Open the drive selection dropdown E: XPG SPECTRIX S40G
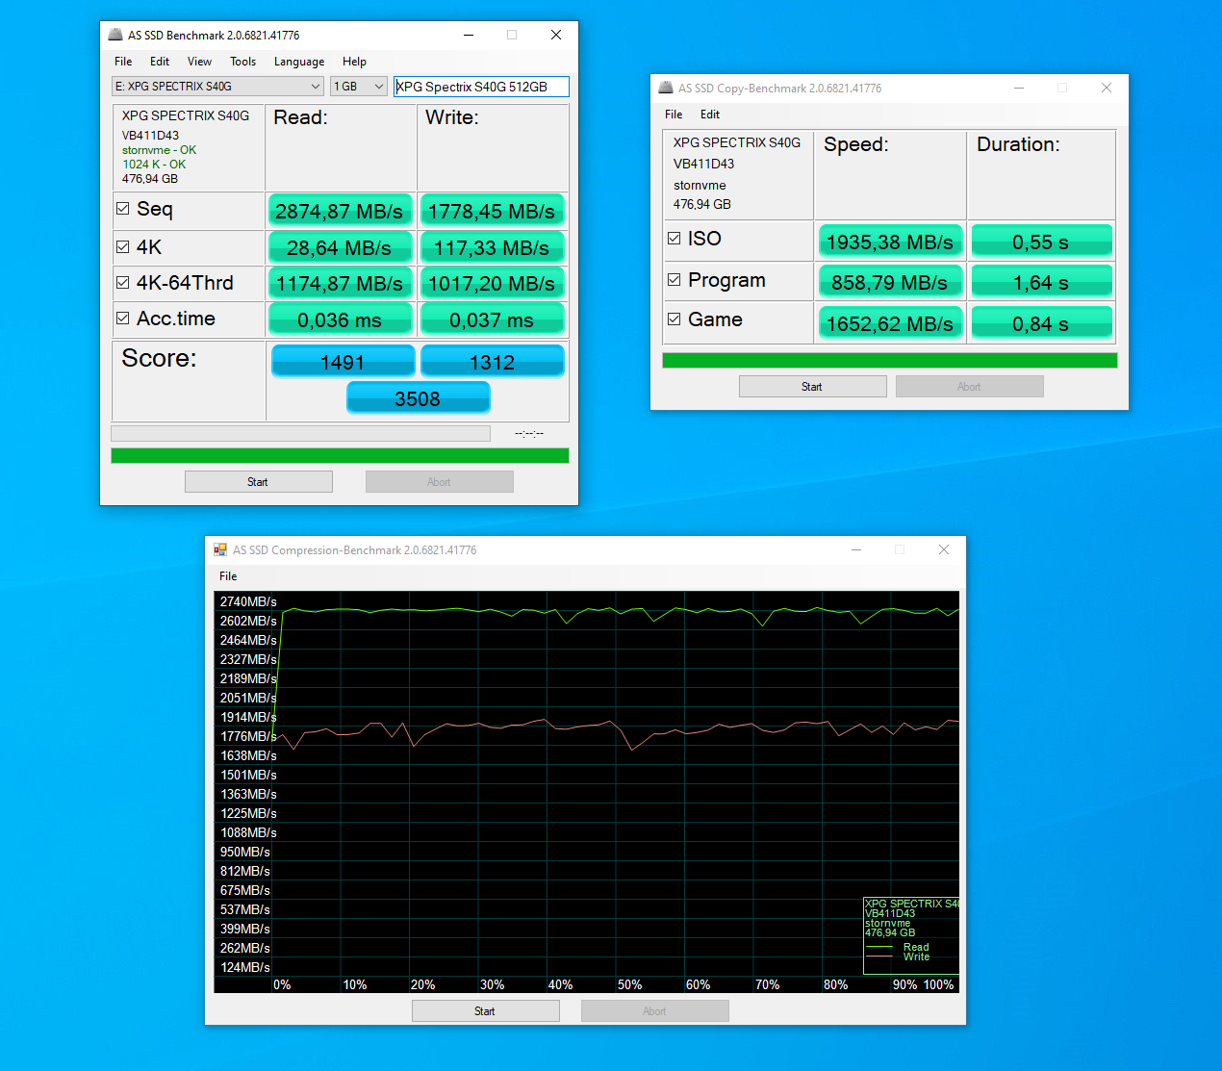 [217, 87]
